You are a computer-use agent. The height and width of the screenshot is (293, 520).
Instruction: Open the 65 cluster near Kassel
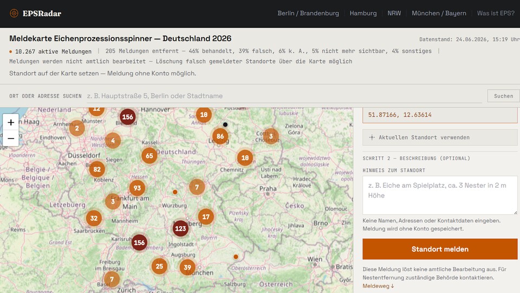(149, 156)
